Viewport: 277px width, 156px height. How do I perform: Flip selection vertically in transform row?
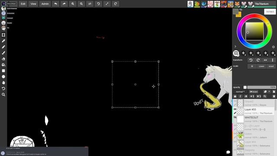(273, 60)
